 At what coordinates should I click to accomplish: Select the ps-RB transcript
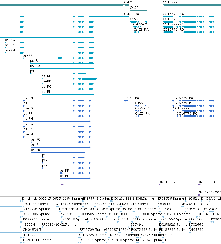35,71
